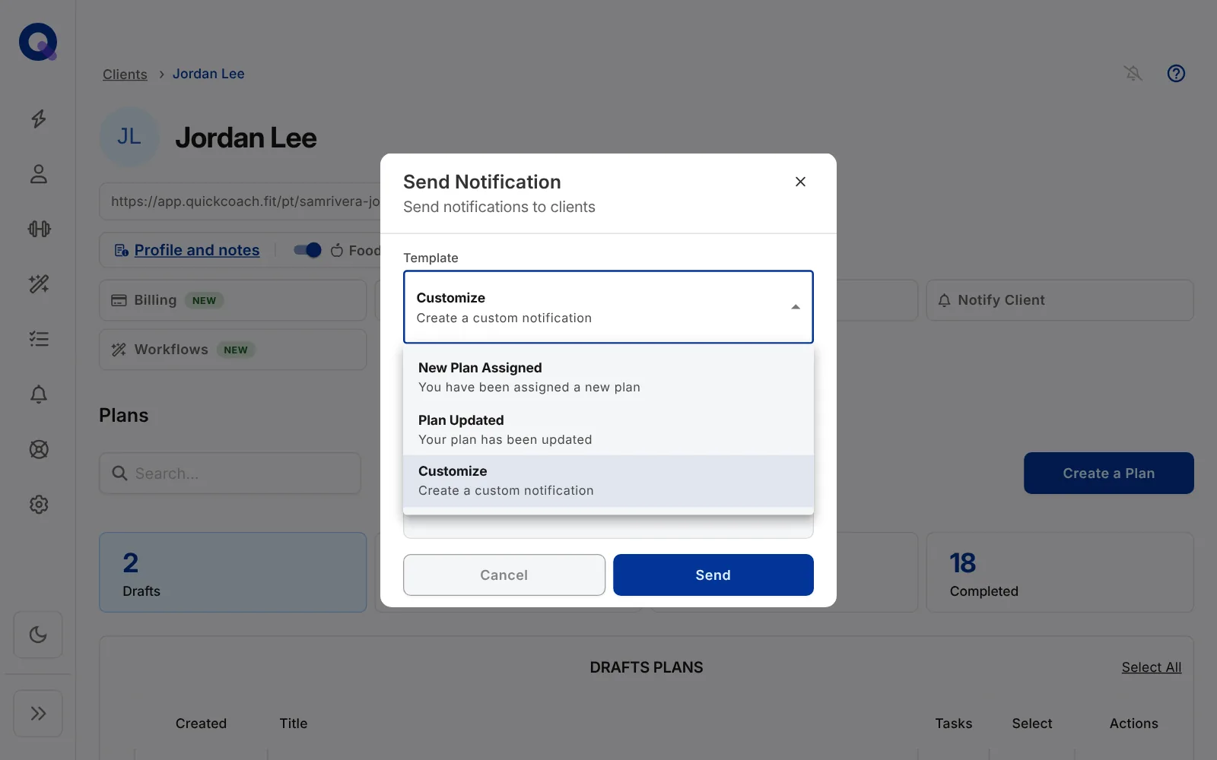Viewport: 1217px width, 760px height.
Task: Close the Send Notification dialog
Action: (x=800, y=182)
